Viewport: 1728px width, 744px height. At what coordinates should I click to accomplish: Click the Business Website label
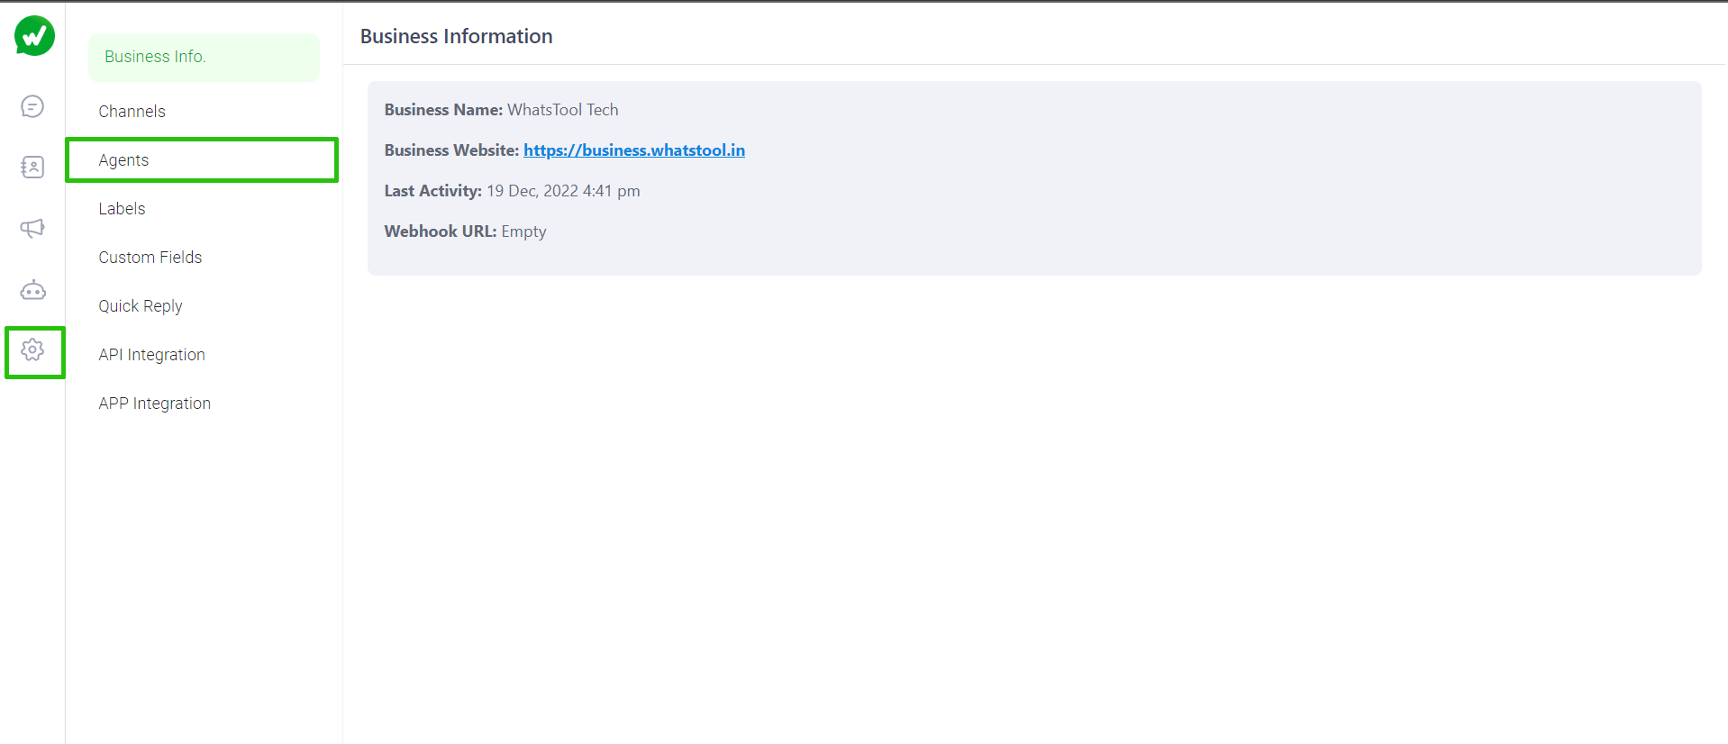[x=451, y=150]
